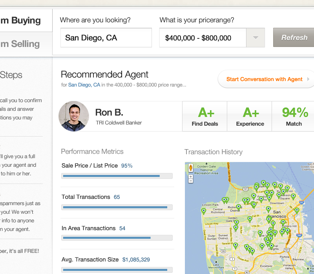The height and width of the screenshot is (274, 314).
Task: Click the Transaction History heading
Action: click(x=214, y=152)
